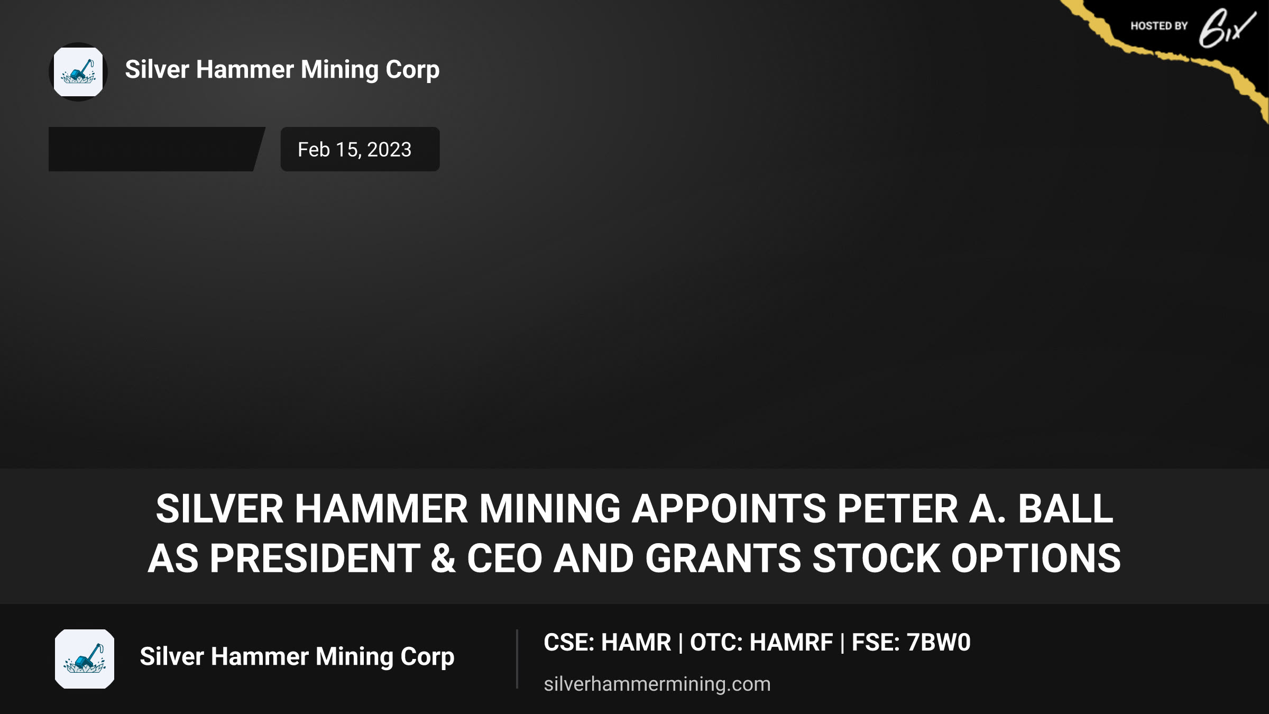This screenshot has height=714, width=1269.
Task: Click the headline mentioning Peter A. Ball
Action: click(x=635, y=509)
